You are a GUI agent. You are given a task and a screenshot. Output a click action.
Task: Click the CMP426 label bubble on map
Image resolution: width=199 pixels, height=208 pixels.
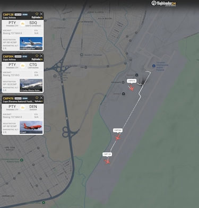pyautogui.click(x=132, y=81)
